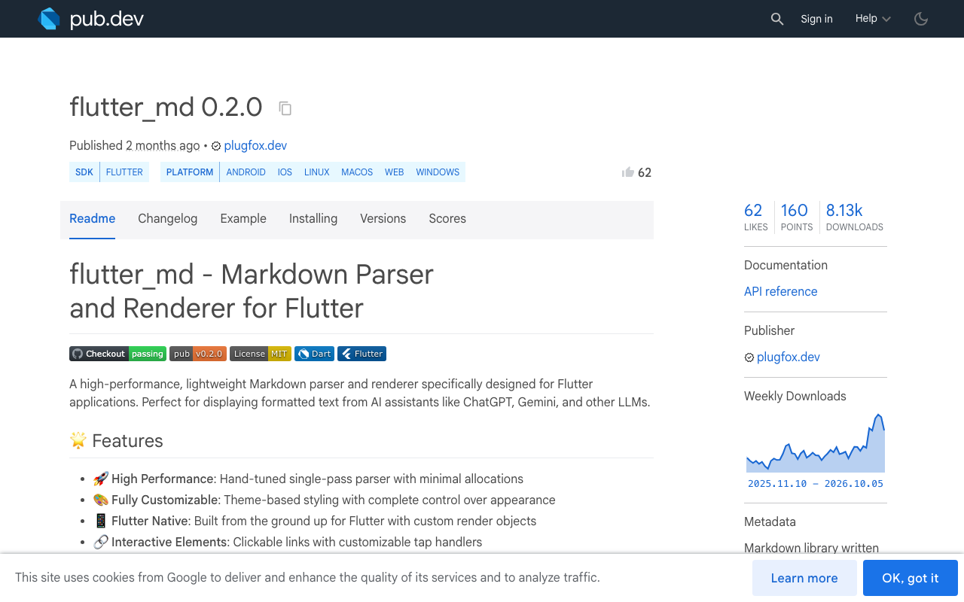Screen dimensions: 964x602
Task: Click the SDK tag
Action: tap(84, 172)
